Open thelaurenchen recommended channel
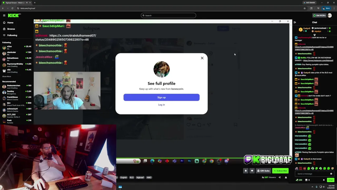Image resolution: width=337 pixels, height=190 pixels. (17, 87)
